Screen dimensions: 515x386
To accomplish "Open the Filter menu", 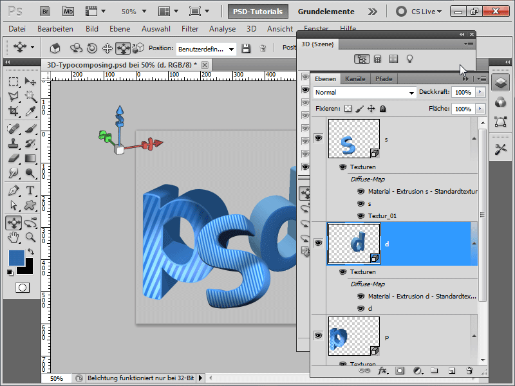I will pyautogui.click(x=190, y=29).
